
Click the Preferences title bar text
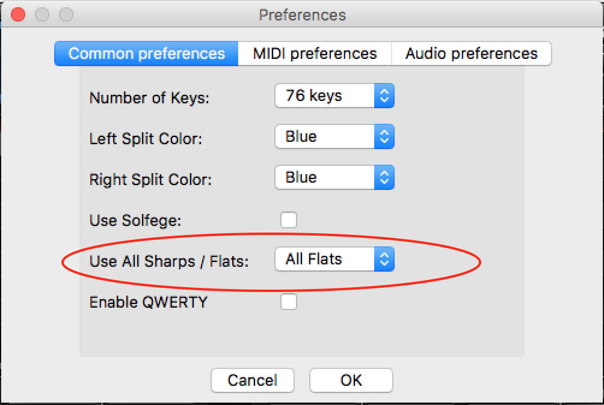tap(303, 15)
